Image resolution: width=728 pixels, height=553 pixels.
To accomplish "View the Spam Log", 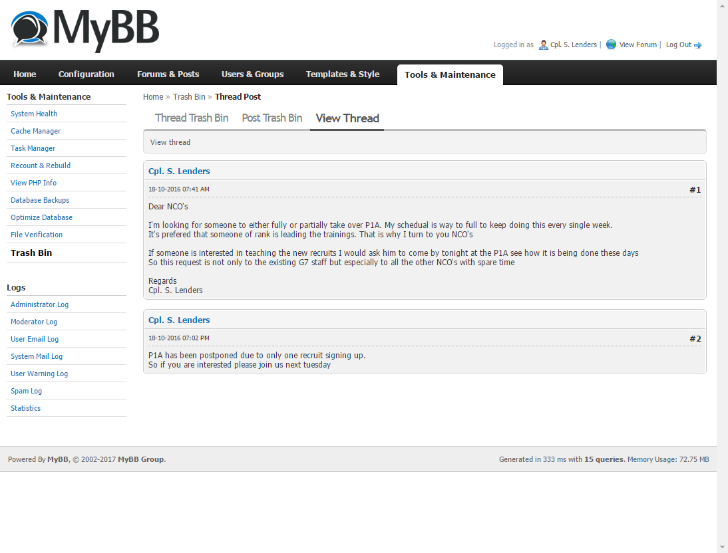I will 26,391.
